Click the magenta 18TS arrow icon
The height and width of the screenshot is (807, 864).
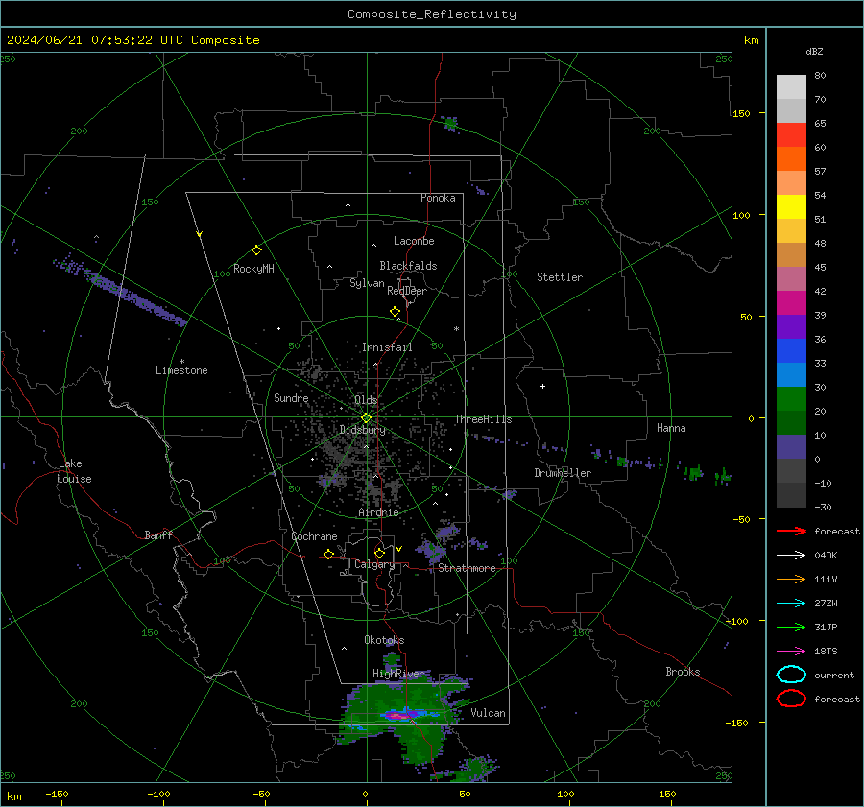[791, 652]
